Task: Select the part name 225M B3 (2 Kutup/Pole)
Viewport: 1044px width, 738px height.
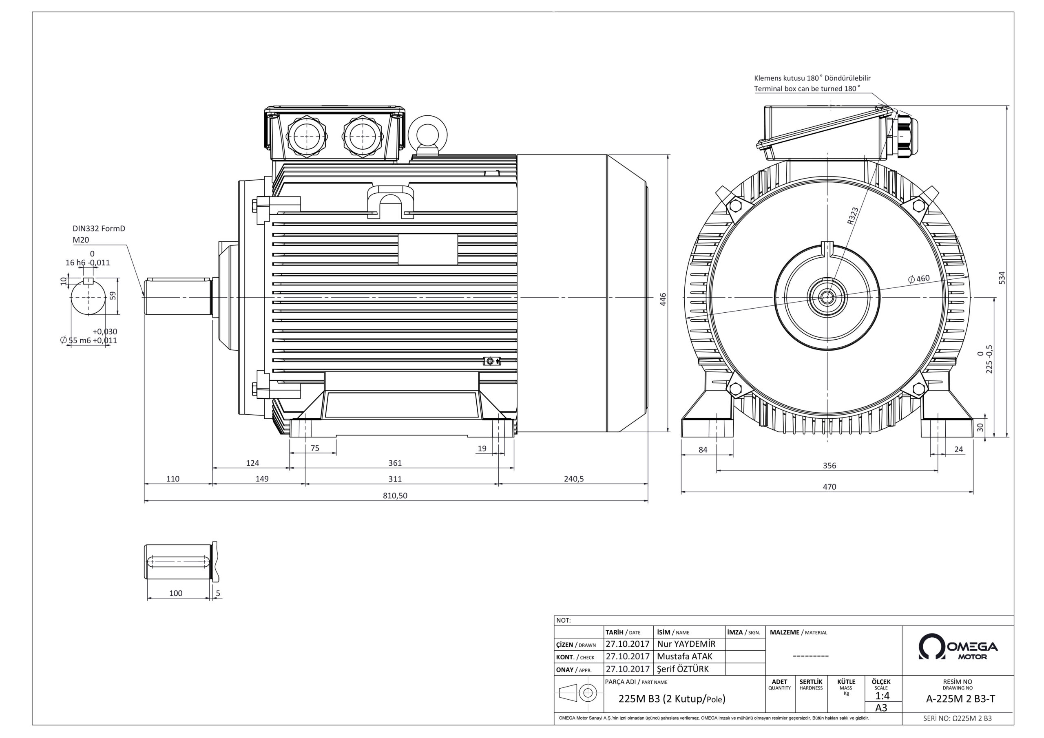Action: pyautogui.click(x=672, y=699)
